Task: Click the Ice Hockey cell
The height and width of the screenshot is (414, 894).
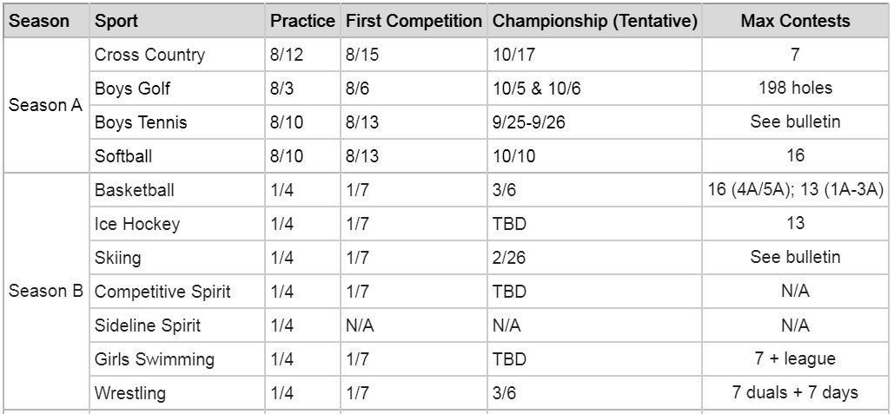Action: click(136, 224)
